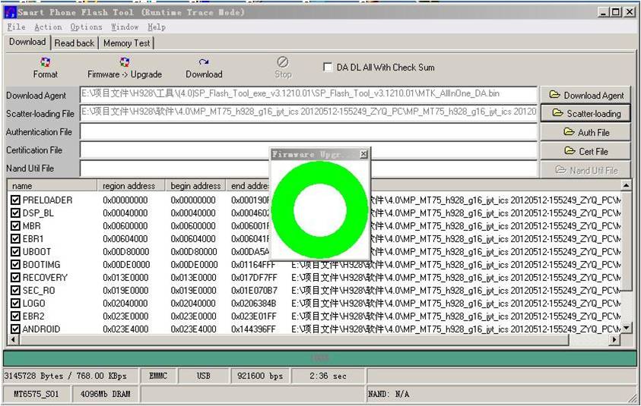Uncheck the RECOVERY partition checkbox
The image size is (641, 406).
pos(15,278)
